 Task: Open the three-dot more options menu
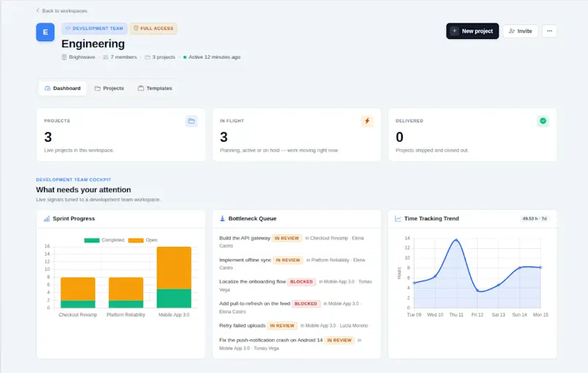coord(549,31)
